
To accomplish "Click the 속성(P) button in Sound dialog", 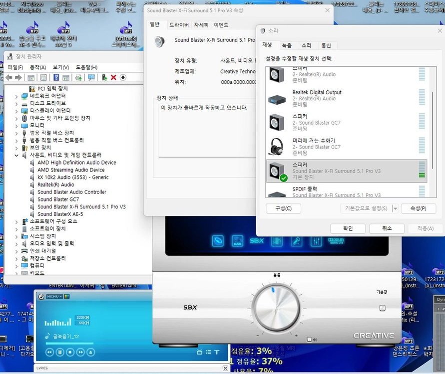I will [419, 208].
